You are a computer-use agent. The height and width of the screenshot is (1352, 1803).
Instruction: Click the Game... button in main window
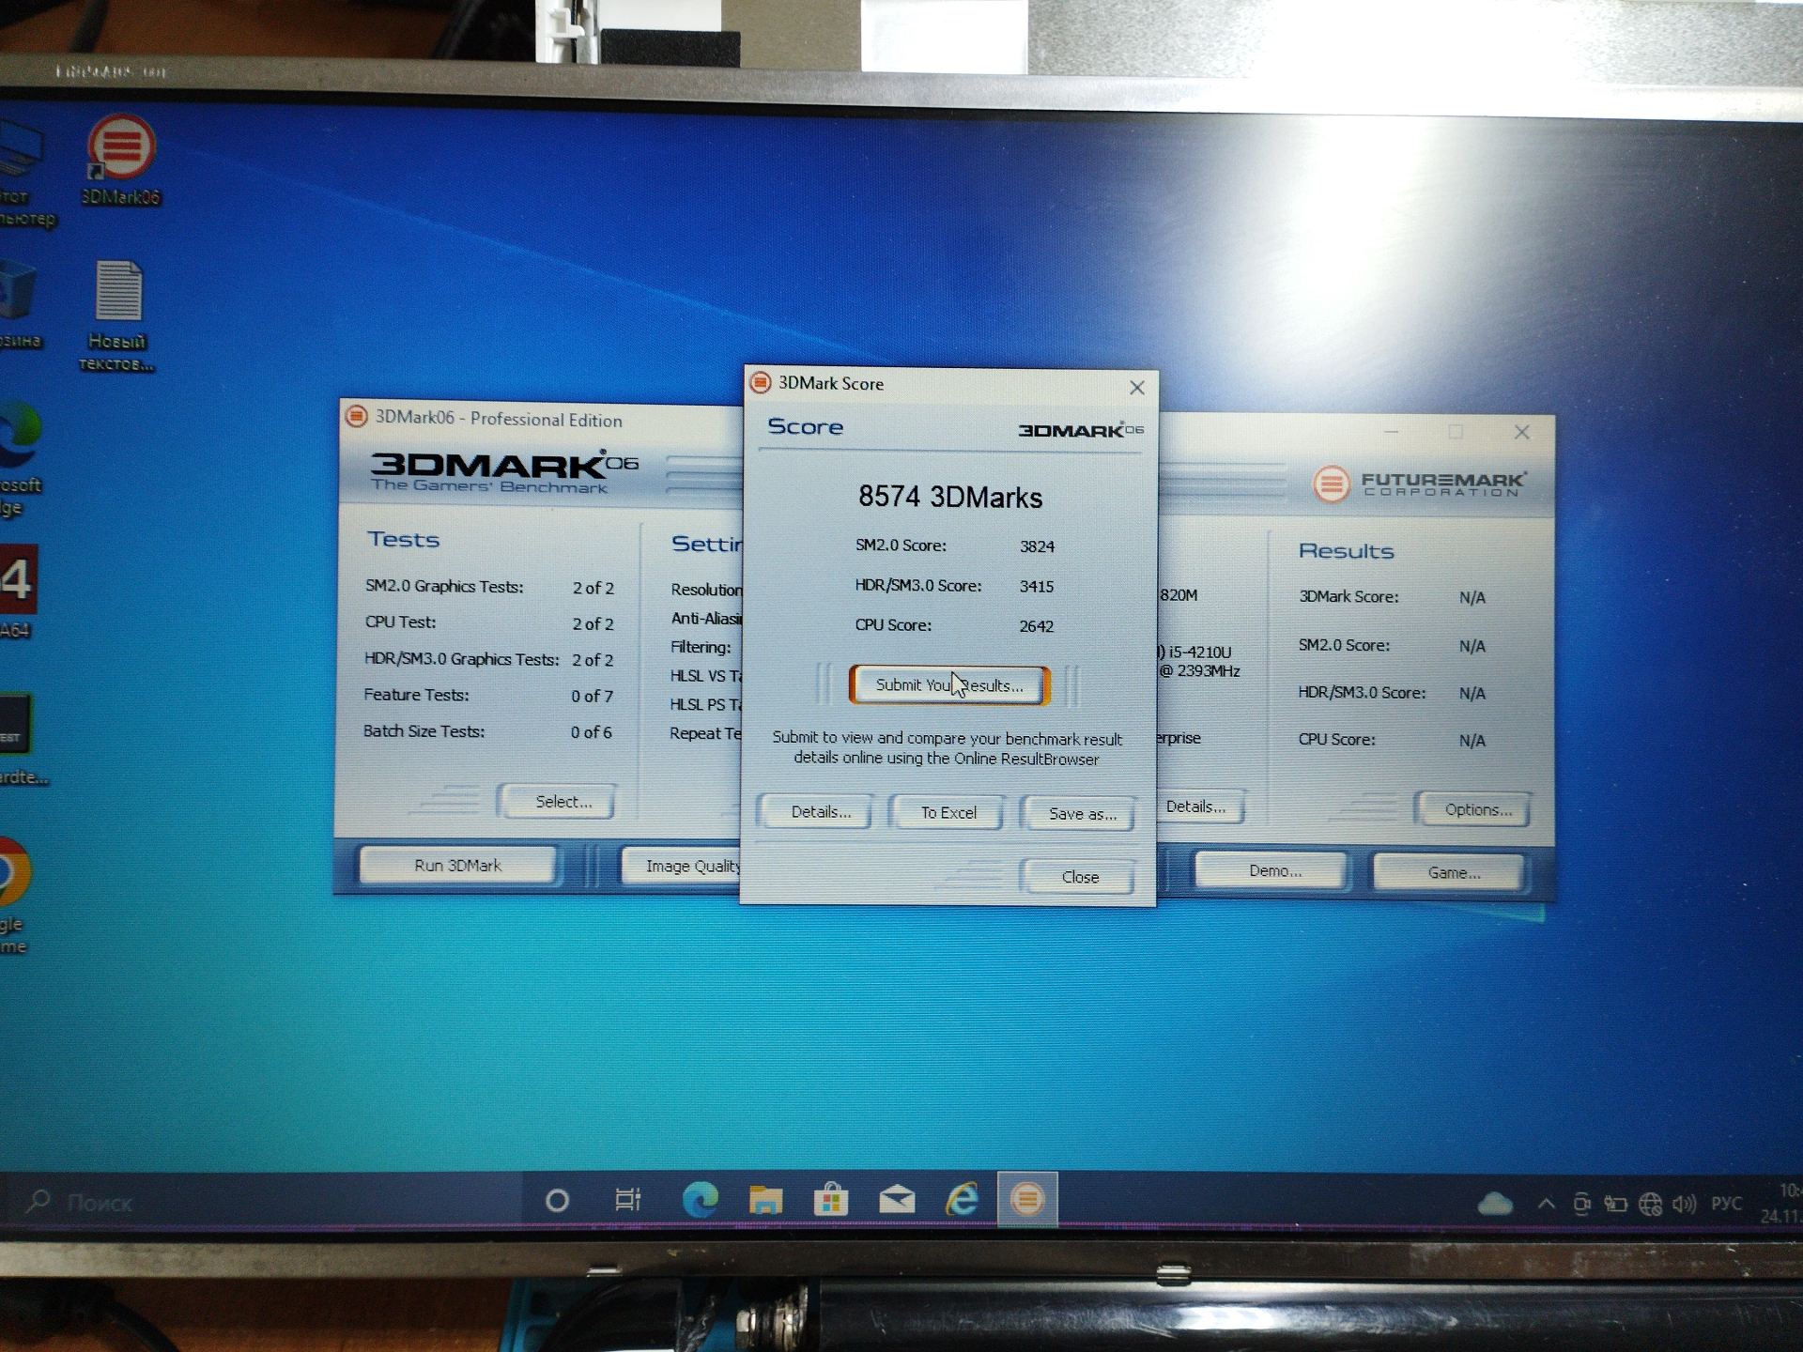click(1453, 873)
